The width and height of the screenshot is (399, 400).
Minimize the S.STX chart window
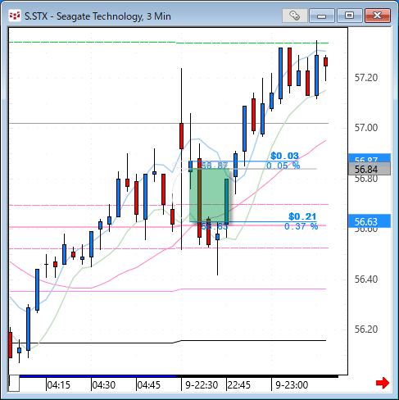pos(322,16)
